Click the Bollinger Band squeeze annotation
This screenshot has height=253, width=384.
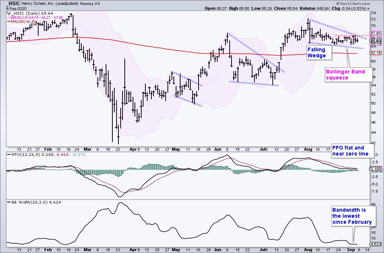[x=348, y=75]
